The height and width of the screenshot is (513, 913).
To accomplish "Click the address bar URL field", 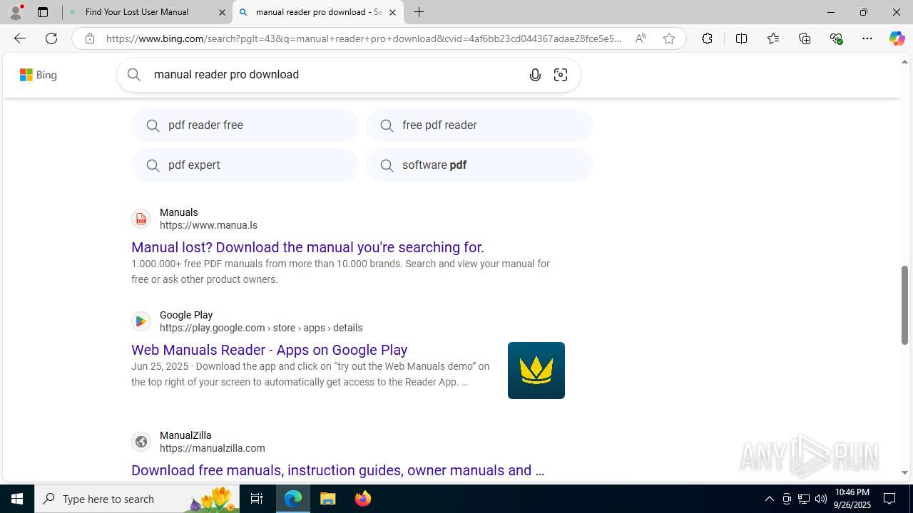I will point(364,38).
